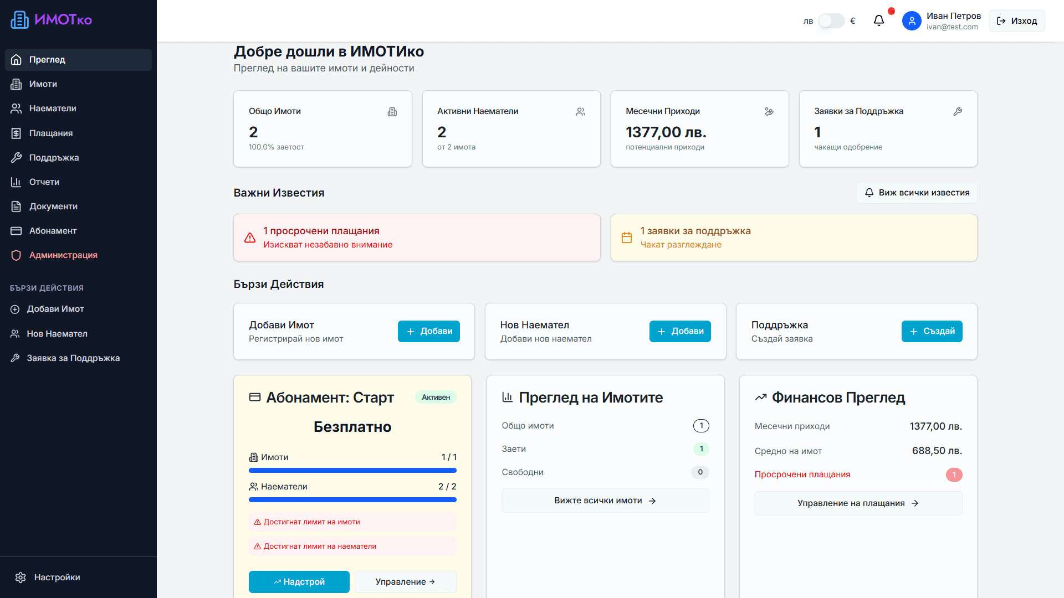The height and width of the screenshot is (598, 1064).
Task: Open Плащания section
Action: (x=78, y=133)
